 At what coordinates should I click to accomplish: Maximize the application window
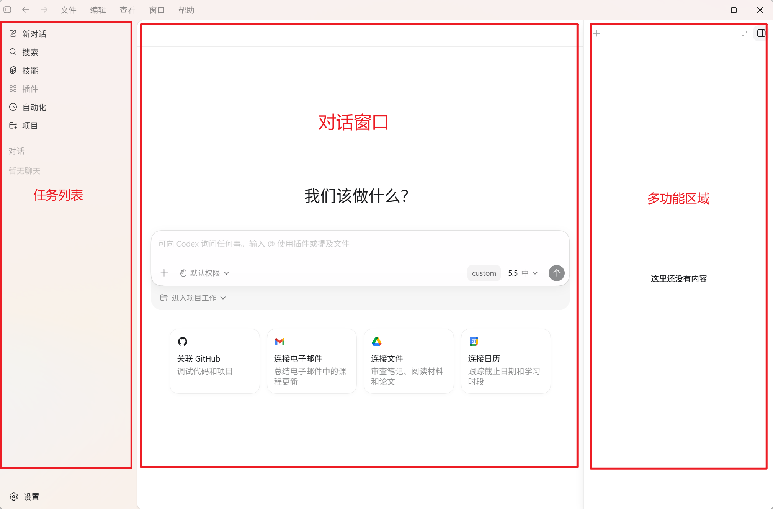pos(734,10)
